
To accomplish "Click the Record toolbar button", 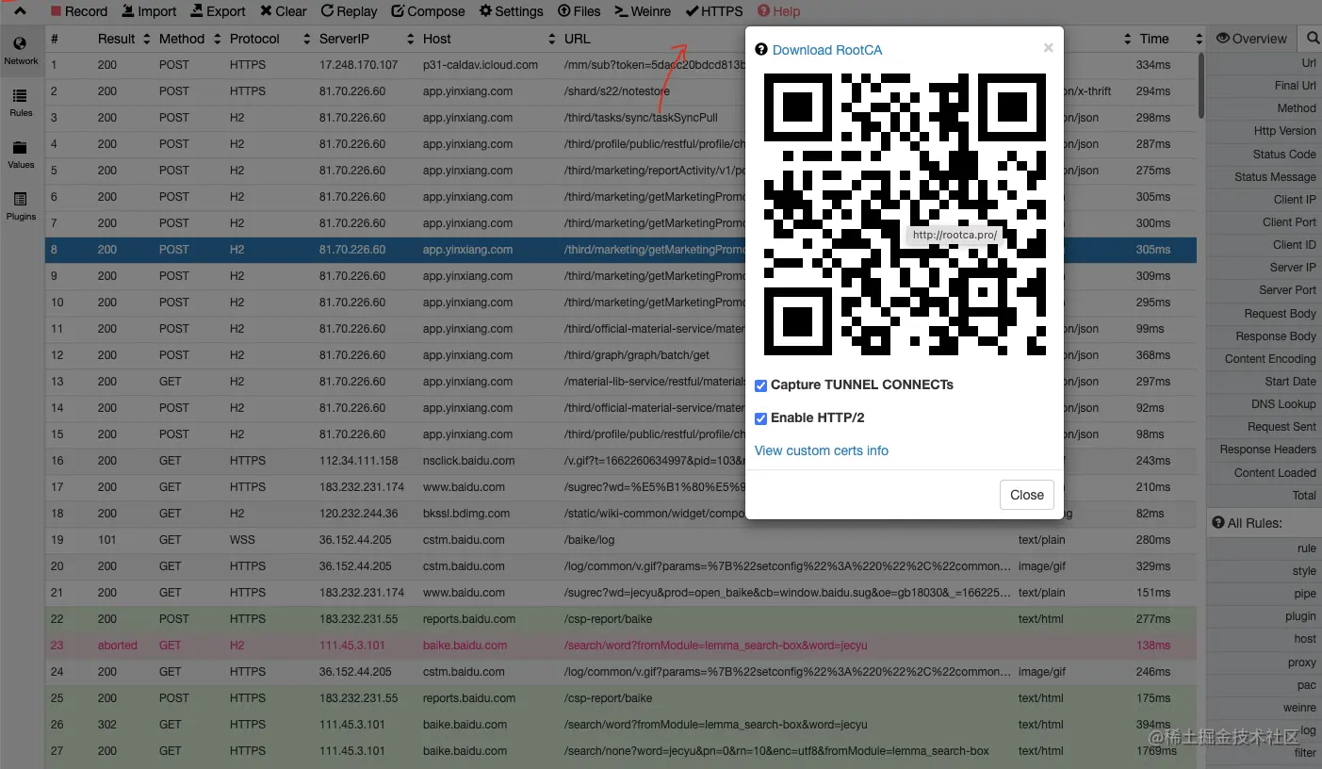I will [79, 11].
